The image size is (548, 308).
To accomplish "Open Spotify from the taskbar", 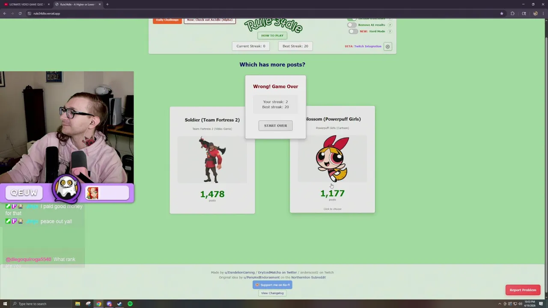I will 130,304.
